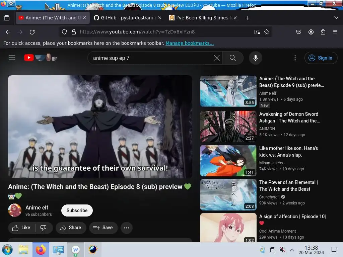Subscribe to Anime elf channel
This screenshot has width=343, height=257.
77,210
